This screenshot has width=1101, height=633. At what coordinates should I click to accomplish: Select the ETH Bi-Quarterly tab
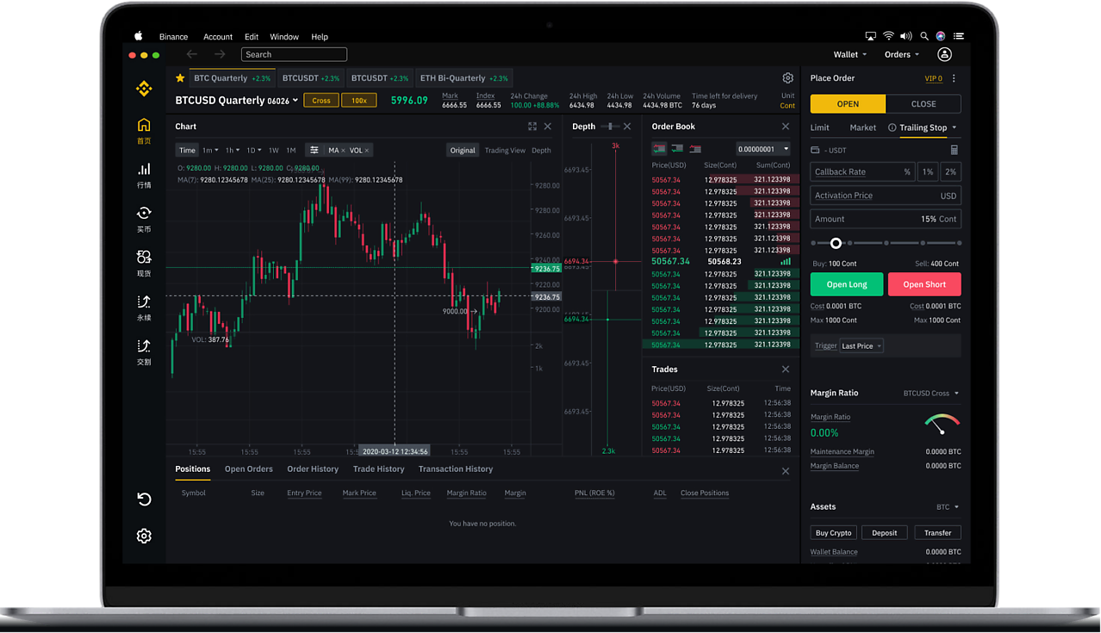(x=464, y=78)
